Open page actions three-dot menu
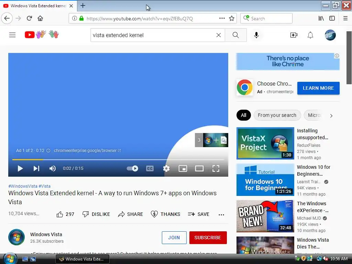 [x=222, y=19]
